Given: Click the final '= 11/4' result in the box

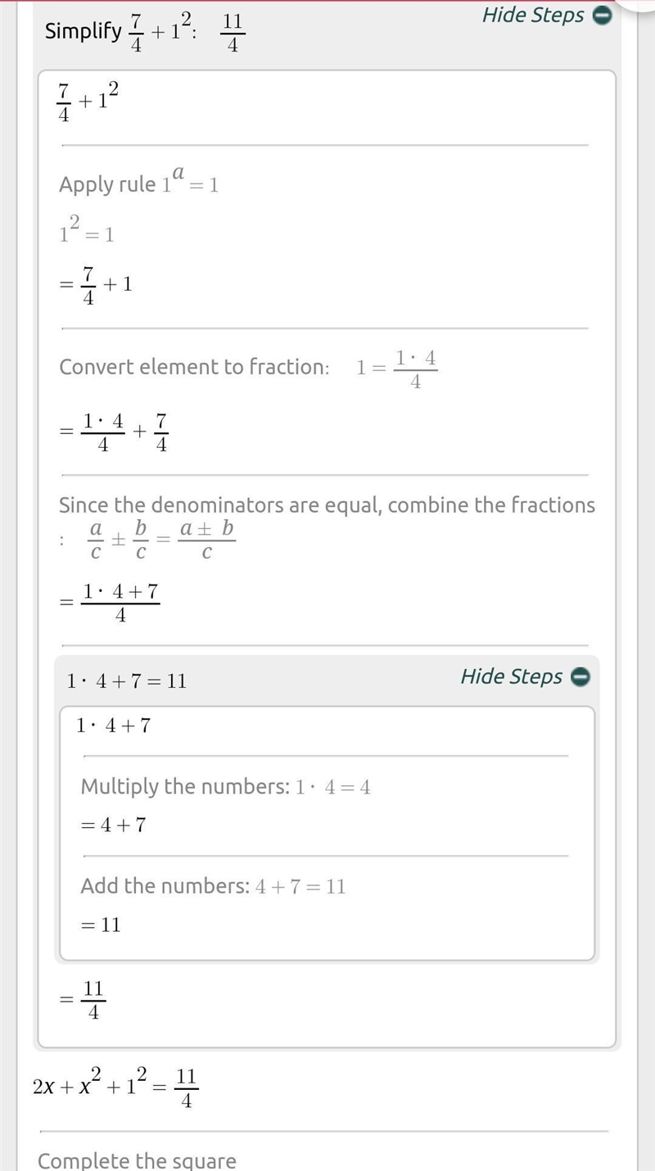Looking at the screenshot, I should [x=82, y=1001].
